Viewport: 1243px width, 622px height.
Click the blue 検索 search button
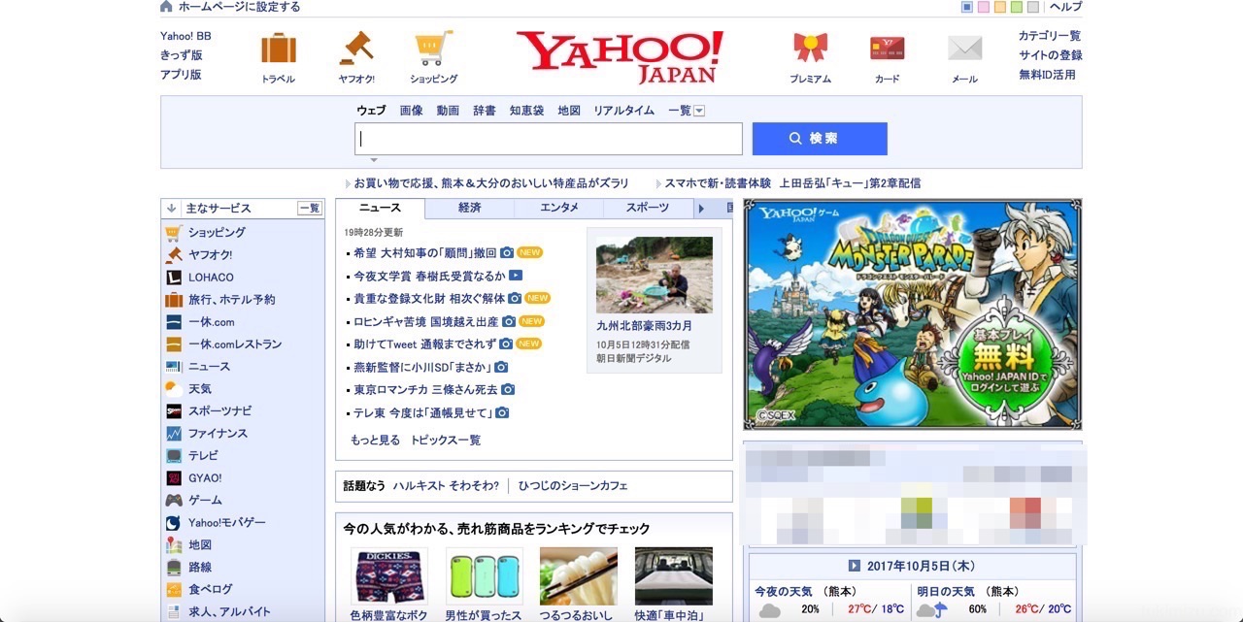coord(820,139)
